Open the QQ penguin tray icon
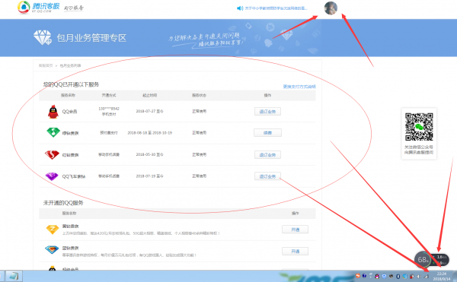This screenshot has width=457, height=282. [377, 276]
